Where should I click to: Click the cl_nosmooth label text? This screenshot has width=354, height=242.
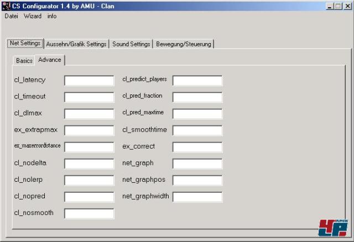click(34, 213)
